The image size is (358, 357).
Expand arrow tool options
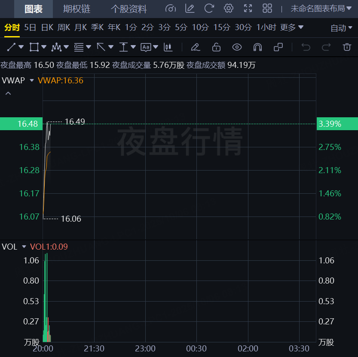pyautogui.click(x=111, y=47)
